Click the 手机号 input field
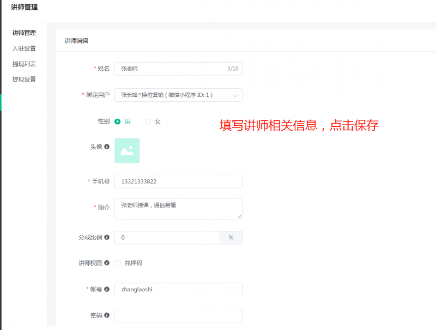 (x=178, y=181)
